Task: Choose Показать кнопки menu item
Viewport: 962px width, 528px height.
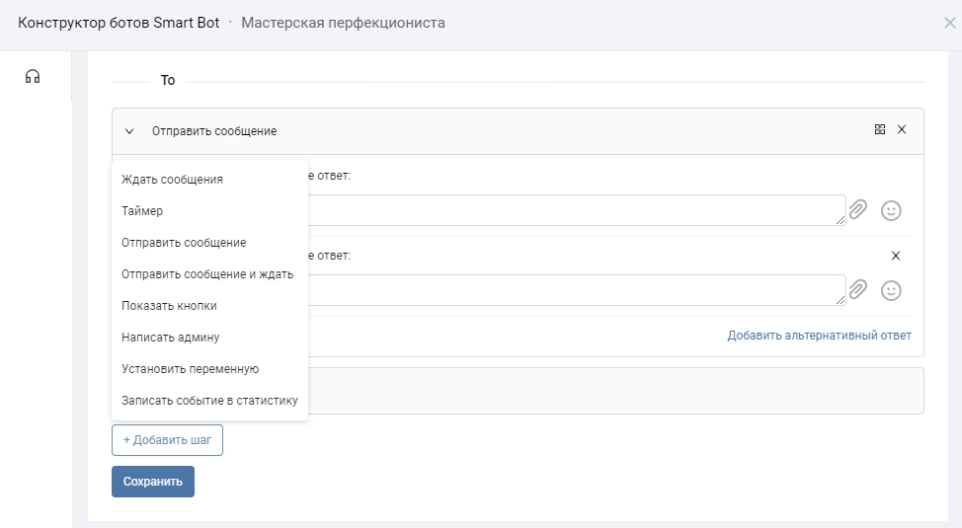Action: pos(169,306)
